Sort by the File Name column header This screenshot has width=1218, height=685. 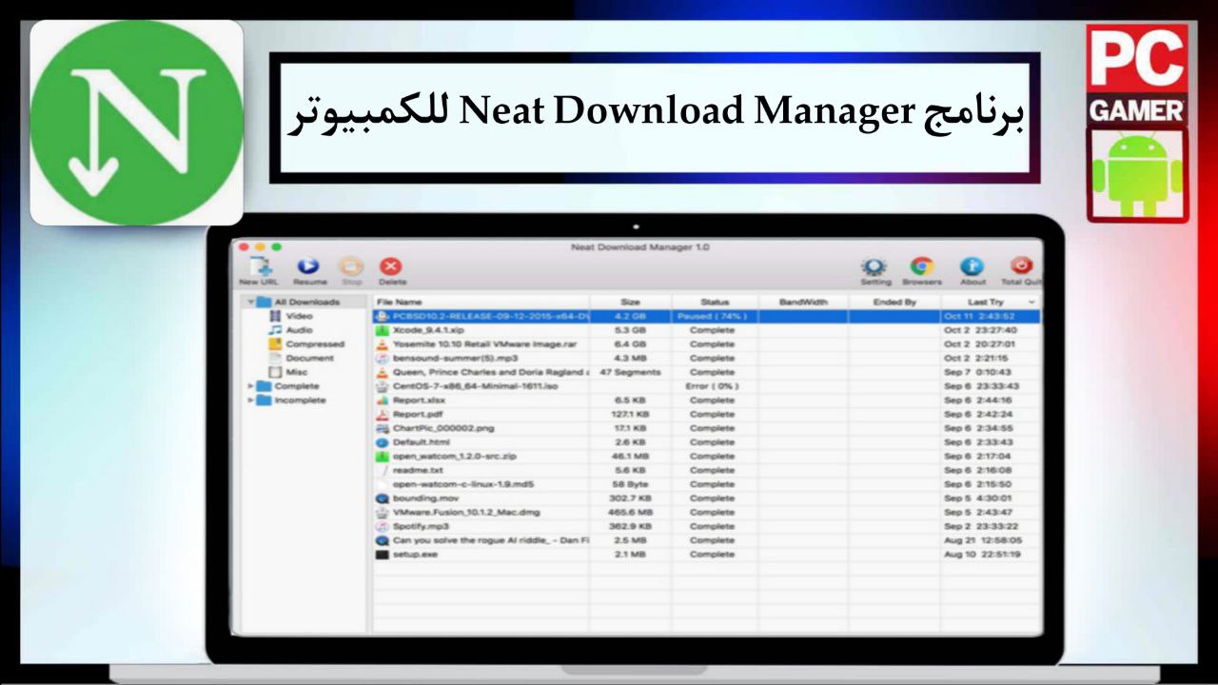pyautogui.click(x=481, y=302)
